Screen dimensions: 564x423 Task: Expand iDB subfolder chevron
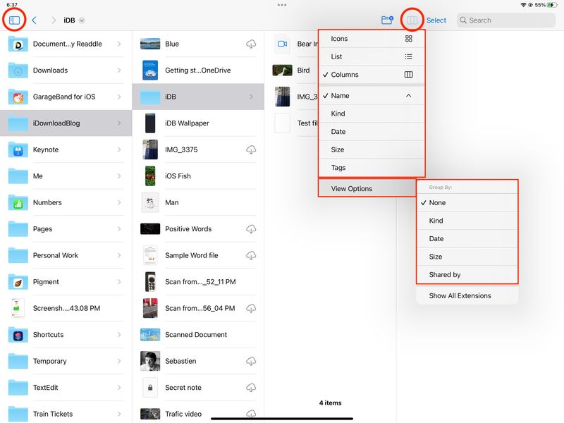[251, 97]
